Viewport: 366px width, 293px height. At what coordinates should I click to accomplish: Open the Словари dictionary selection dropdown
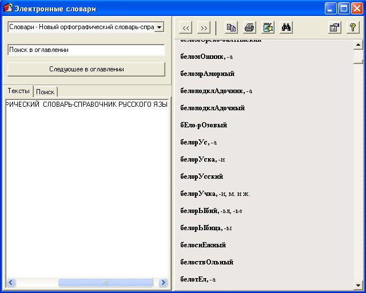pyautogui.click(x=159, y=27)
